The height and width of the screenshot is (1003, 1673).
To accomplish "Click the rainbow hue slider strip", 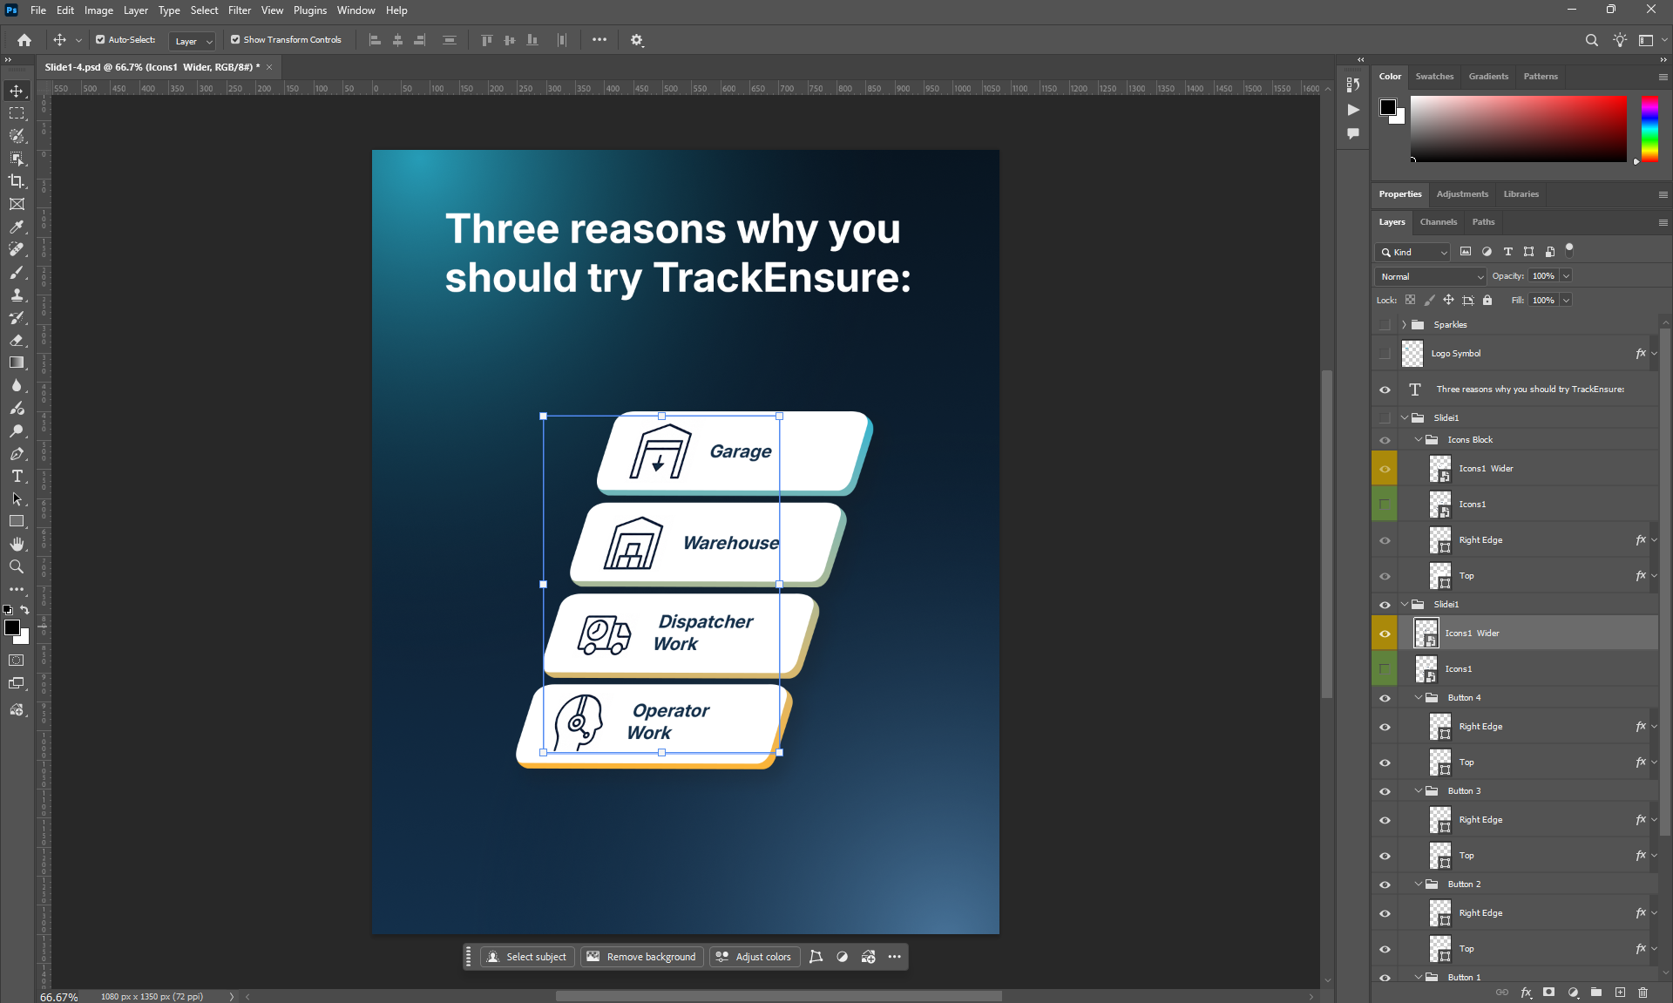I will [1649, 129].
